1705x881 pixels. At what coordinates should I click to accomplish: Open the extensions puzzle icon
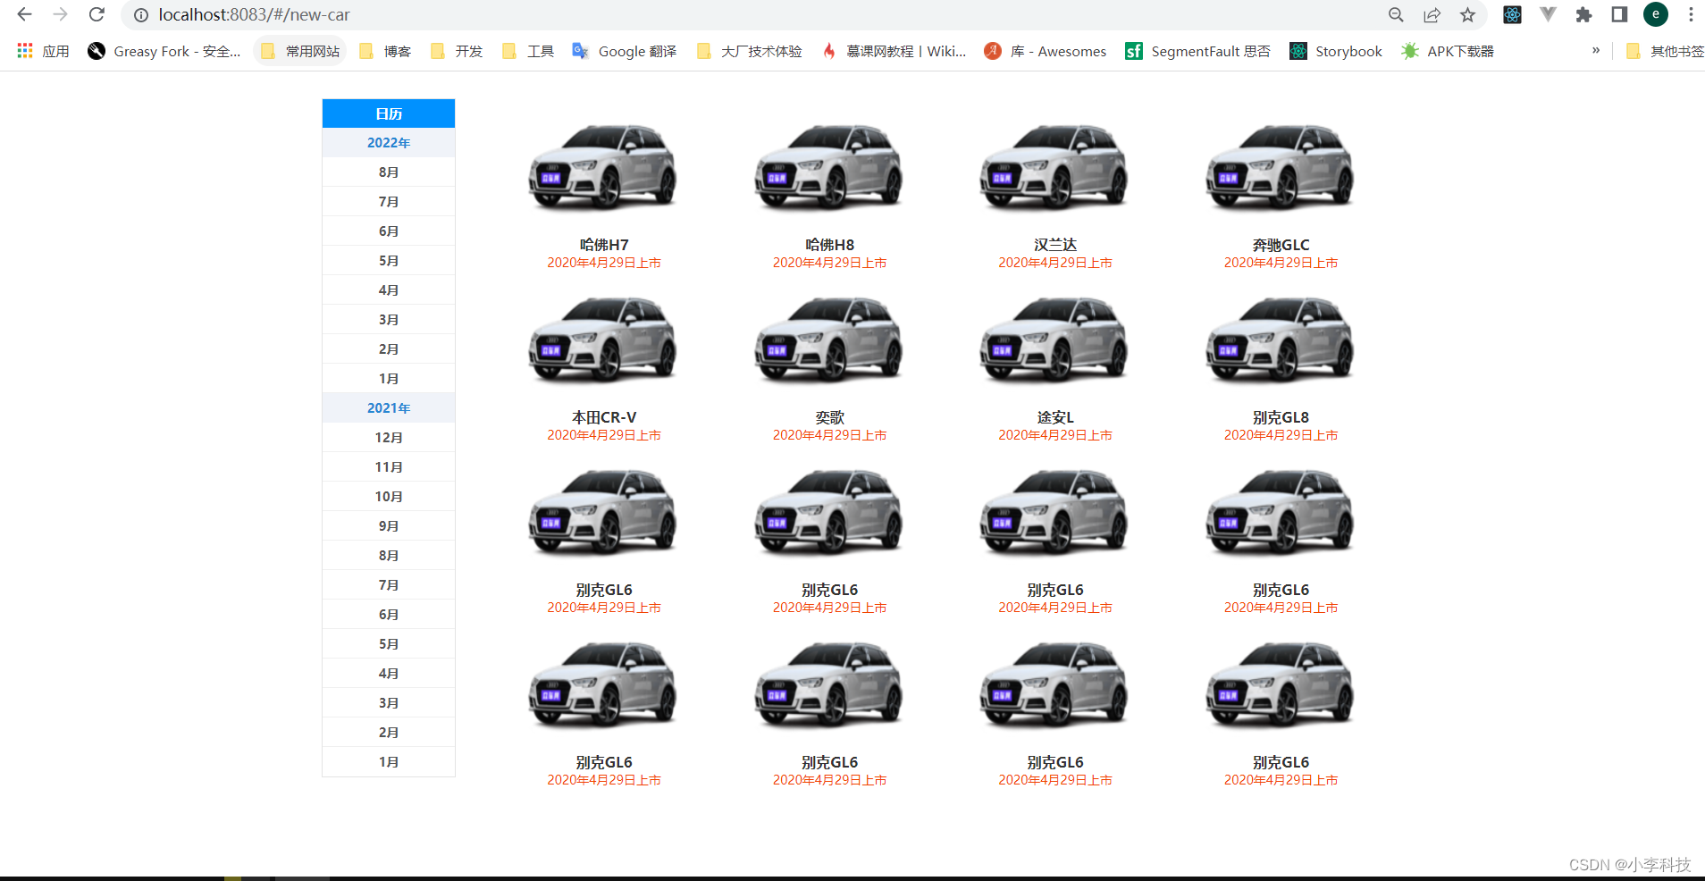(1583, 14)
